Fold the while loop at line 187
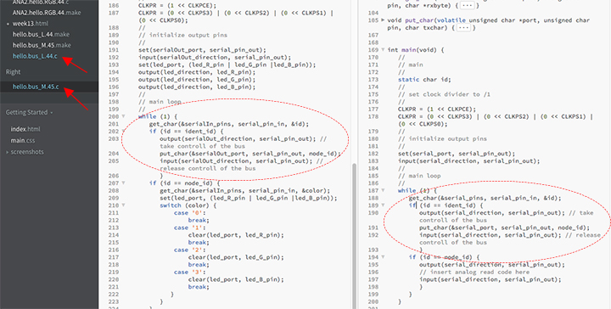The height and width of the screenshot is (309, 611). tap(383, 190)
